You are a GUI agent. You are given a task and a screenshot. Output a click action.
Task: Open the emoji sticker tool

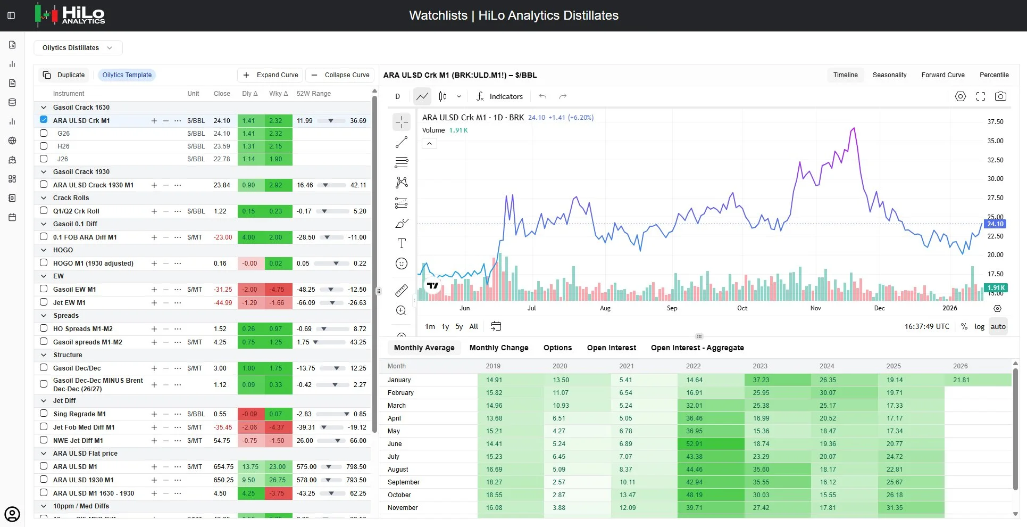pyautogui.click(x=402, y=263)
